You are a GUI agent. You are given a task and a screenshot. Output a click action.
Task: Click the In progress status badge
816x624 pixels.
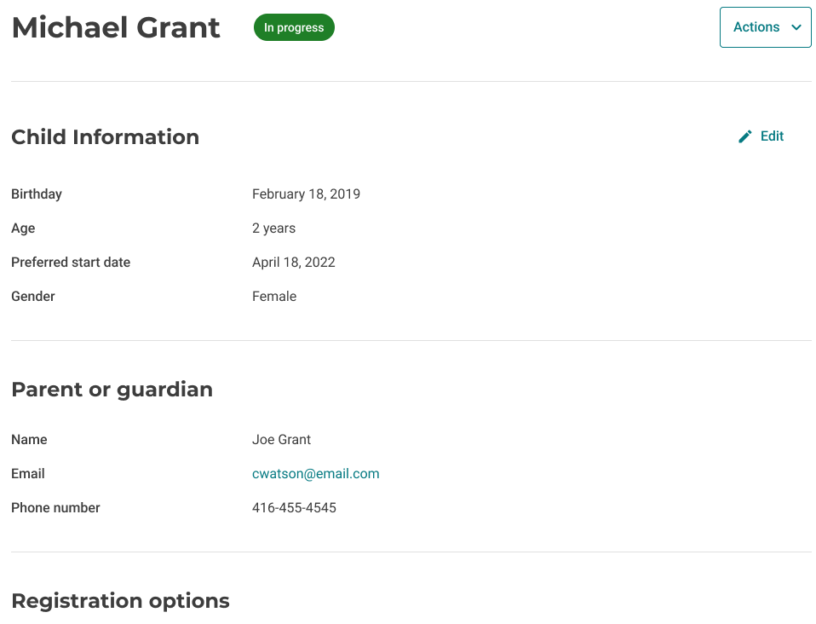coord(294,27)
